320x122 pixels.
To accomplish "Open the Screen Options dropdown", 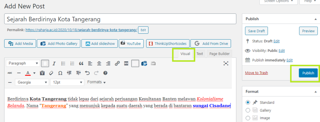I will click(278, 1).
